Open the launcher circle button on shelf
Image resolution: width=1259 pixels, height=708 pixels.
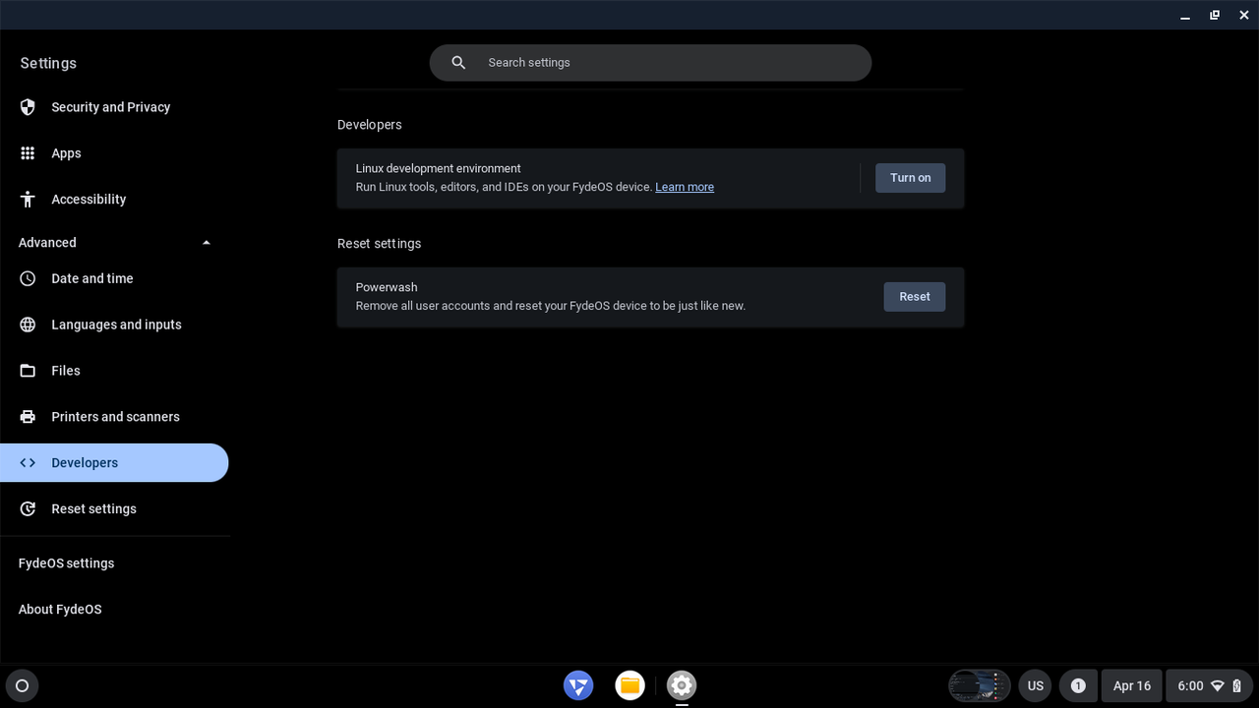(23, 685)
